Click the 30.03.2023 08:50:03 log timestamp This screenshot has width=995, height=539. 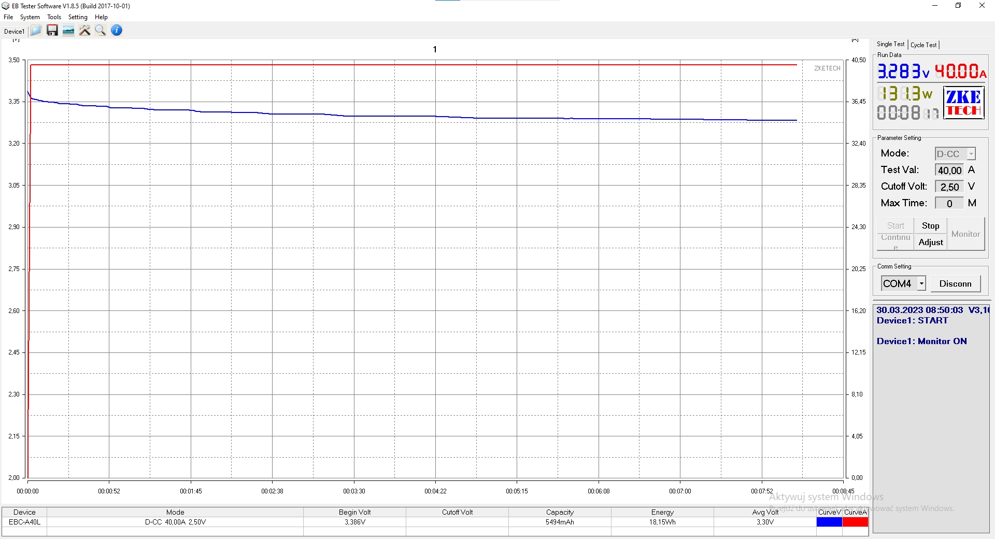(x=919, y=310)
